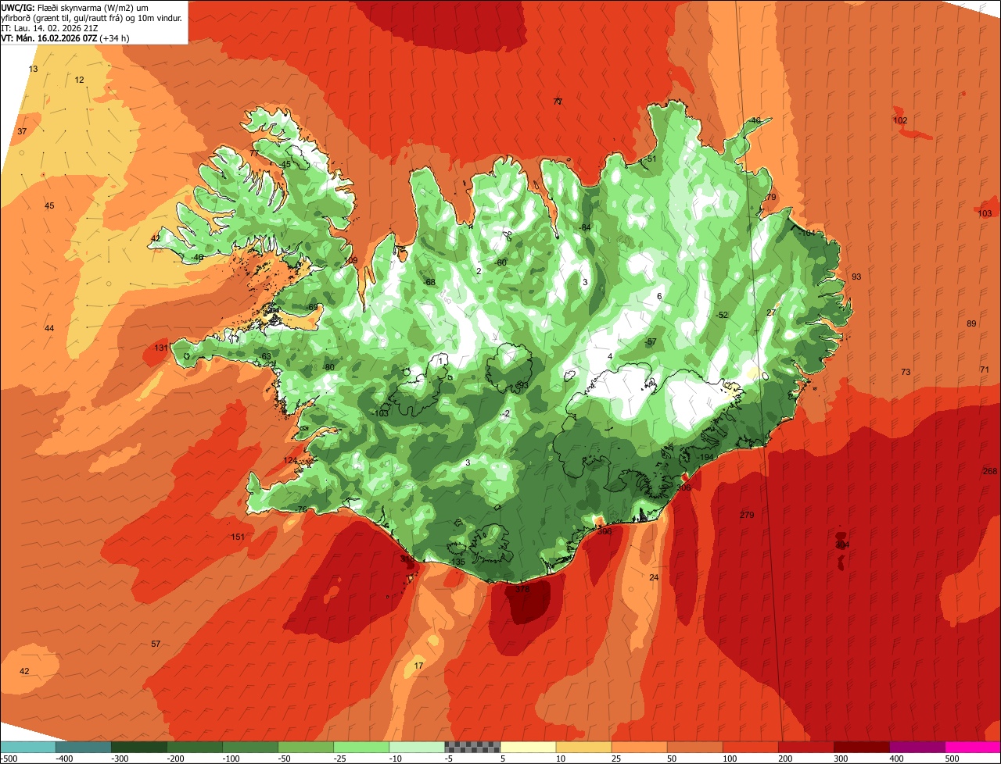Viewport: 1001px width, 764px height.
Task: Click the initial time 'IT: Lau. 14. 02. 2026 21Z'
Action: [x=49, y=27]
